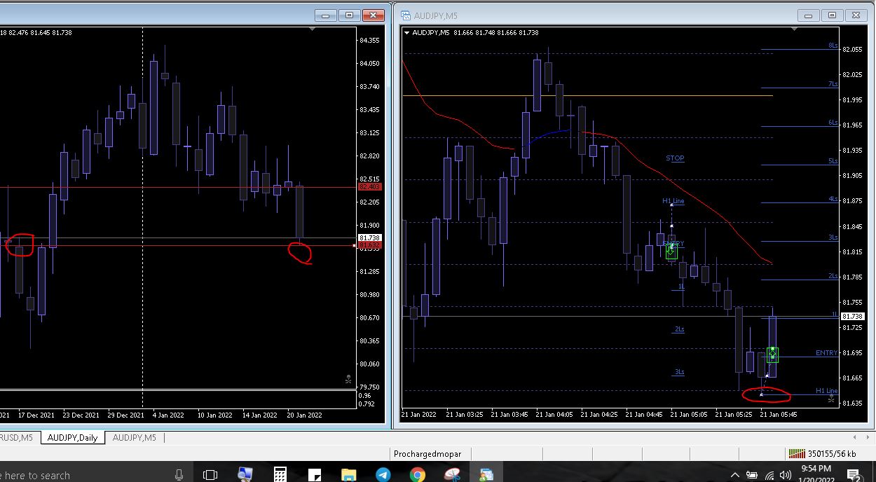Select the 4Ls level label
876x482 pixels.
pos(833,199)
